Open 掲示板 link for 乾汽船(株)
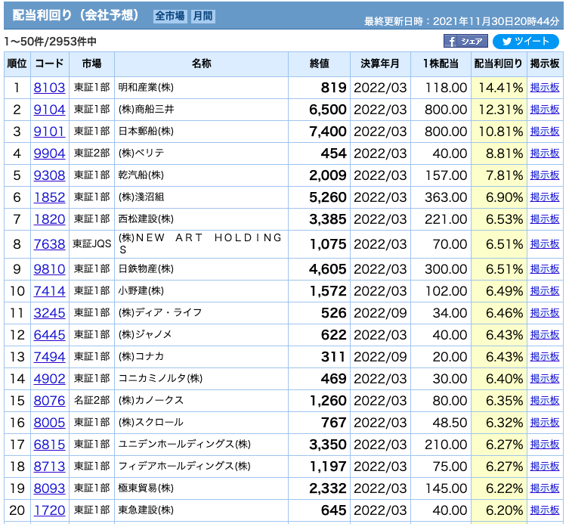The image size is (569, 524). [544, 175]
